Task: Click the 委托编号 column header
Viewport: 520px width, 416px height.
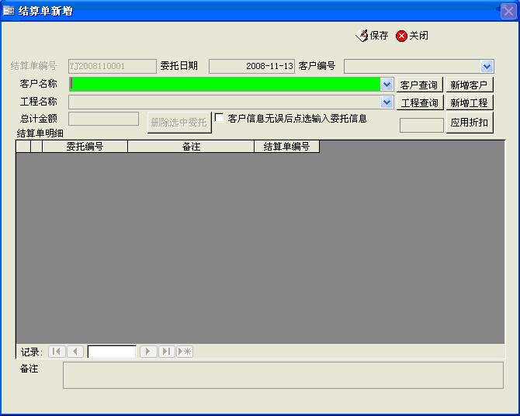Action: [85, 146]
